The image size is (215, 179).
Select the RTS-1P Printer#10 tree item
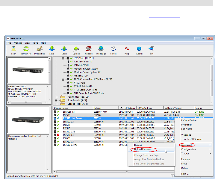(83, 86)
